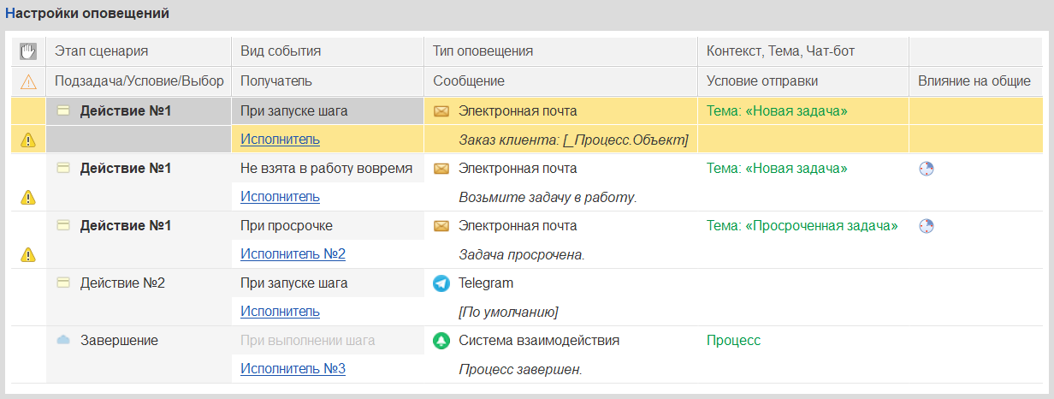Select the message "Задача просрочена."
1054x399 pixels.
522,254
